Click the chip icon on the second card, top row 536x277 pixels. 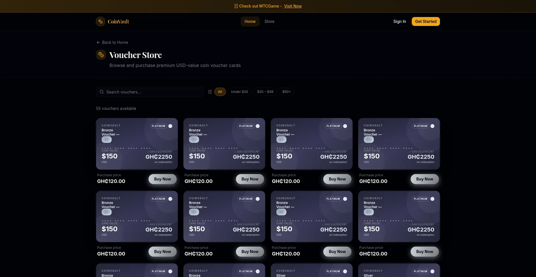(194, 139)
